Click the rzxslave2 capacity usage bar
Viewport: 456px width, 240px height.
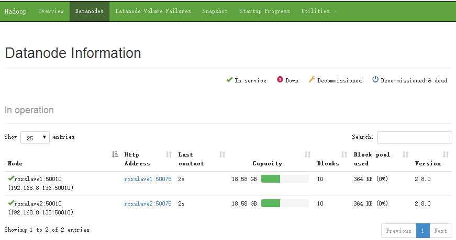[x=285, y=203]
